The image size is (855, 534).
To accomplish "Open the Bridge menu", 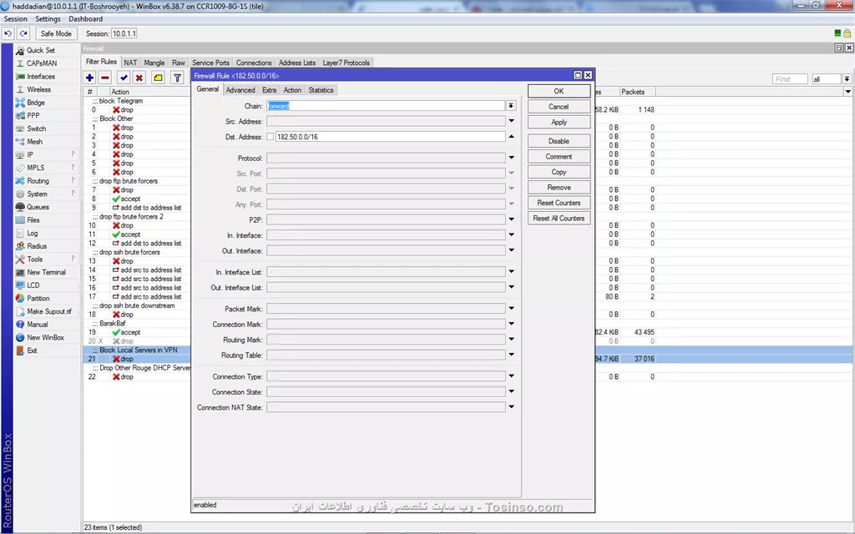I will pyautogui.click(x=36, y=103).
